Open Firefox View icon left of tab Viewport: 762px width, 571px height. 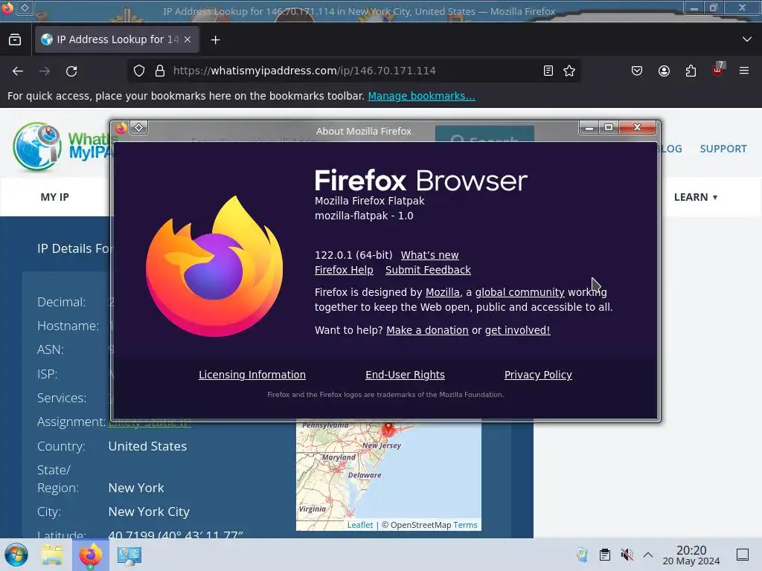(x=15, y=39)
